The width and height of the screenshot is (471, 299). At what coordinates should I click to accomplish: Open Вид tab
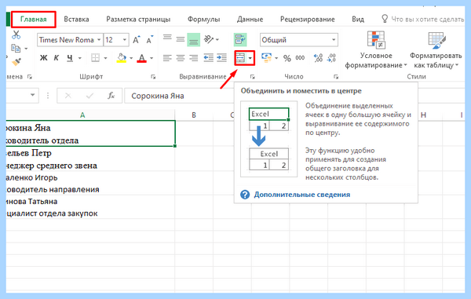tap(358, 20)
